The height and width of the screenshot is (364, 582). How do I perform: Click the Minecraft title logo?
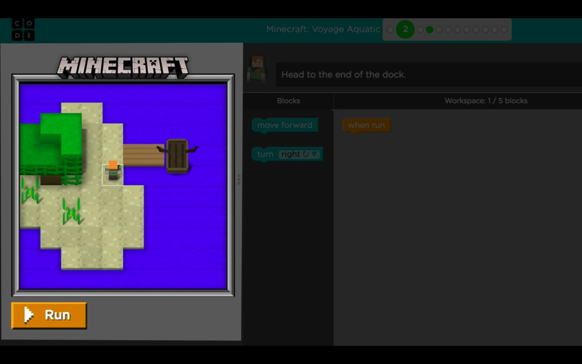(123, 67)
